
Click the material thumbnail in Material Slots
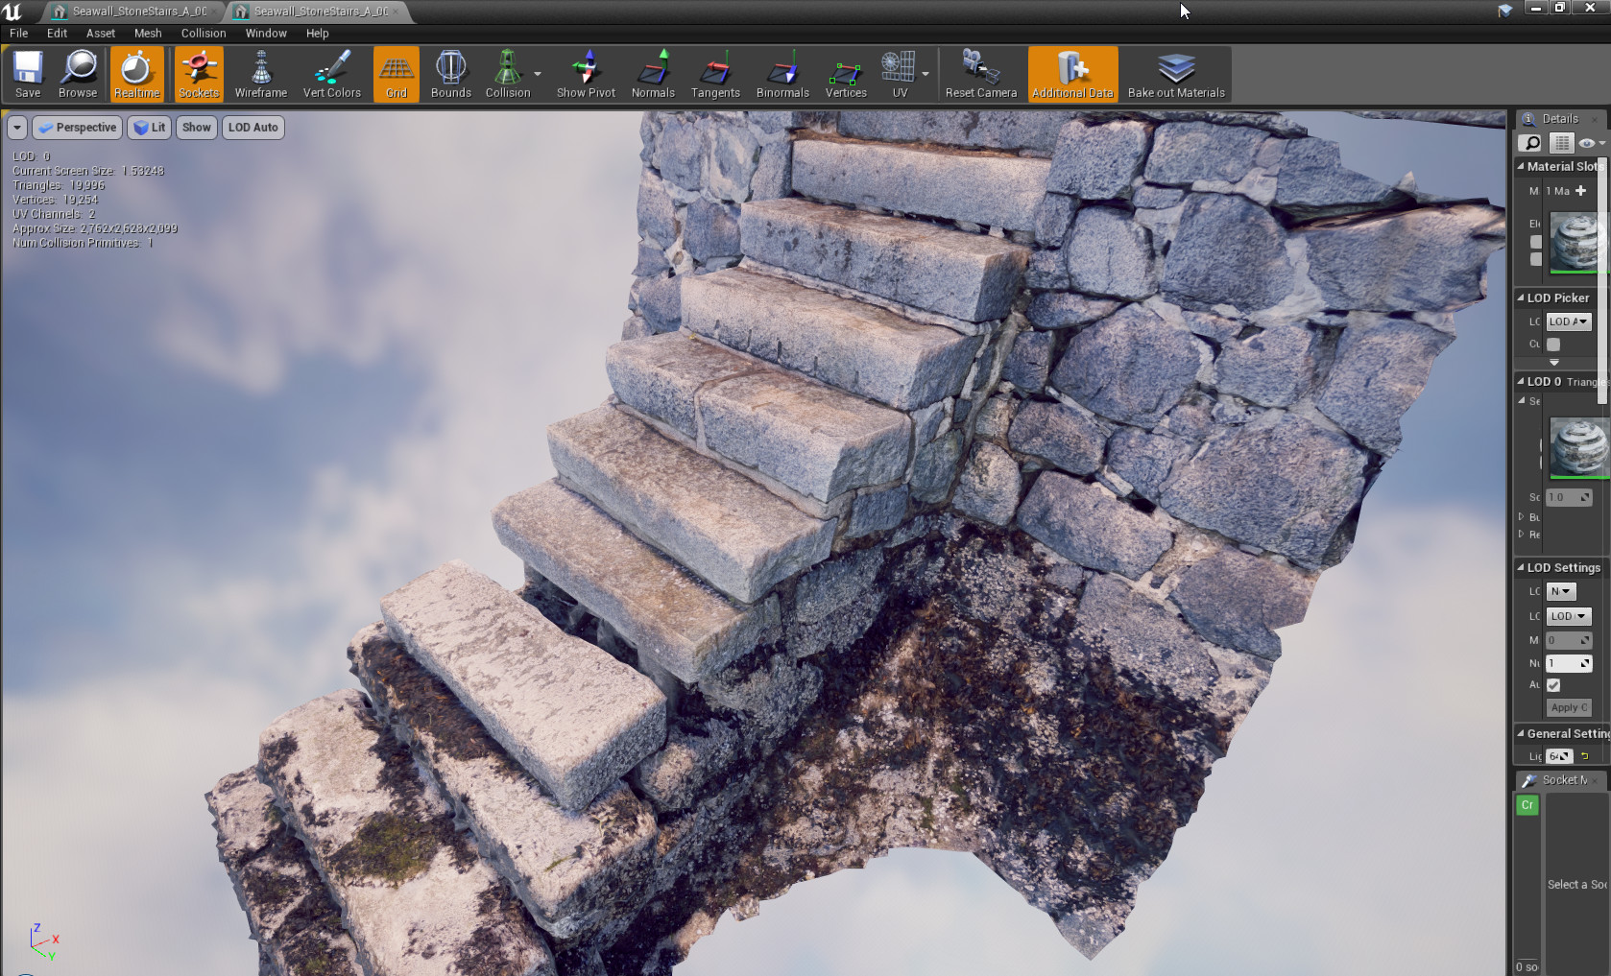point(1578,242)
